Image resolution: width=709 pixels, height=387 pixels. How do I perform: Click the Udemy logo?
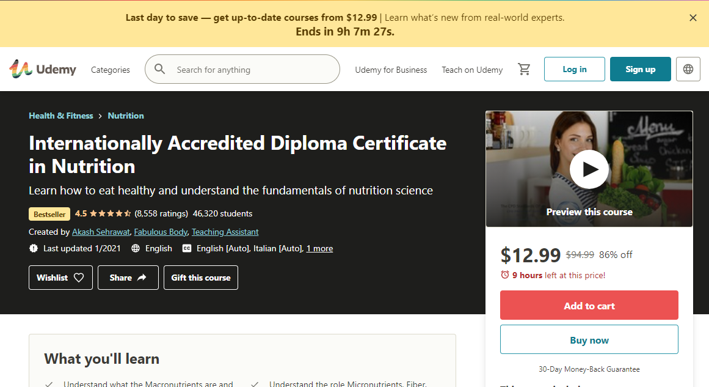(x=42, y=68)
